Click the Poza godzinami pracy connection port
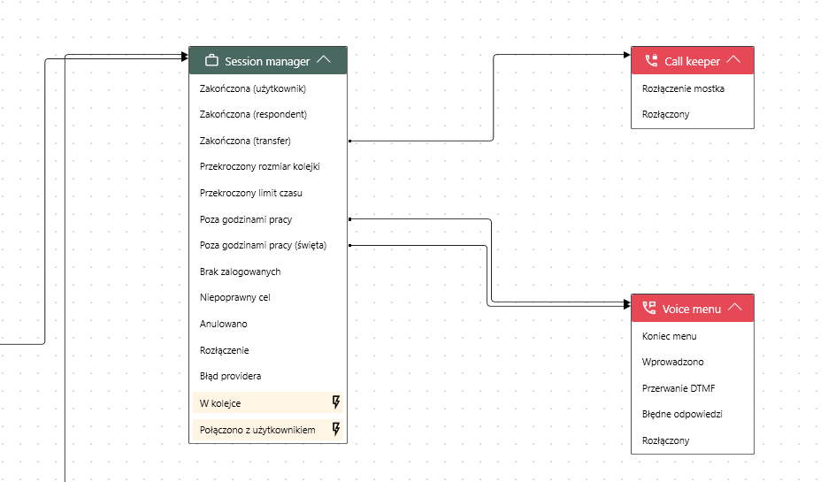This screenshot has width=828, height=482. pos(350,218)
